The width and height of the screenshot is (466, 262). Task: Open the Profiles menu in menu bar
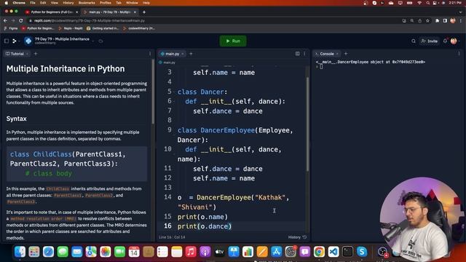tap(105, 3)
